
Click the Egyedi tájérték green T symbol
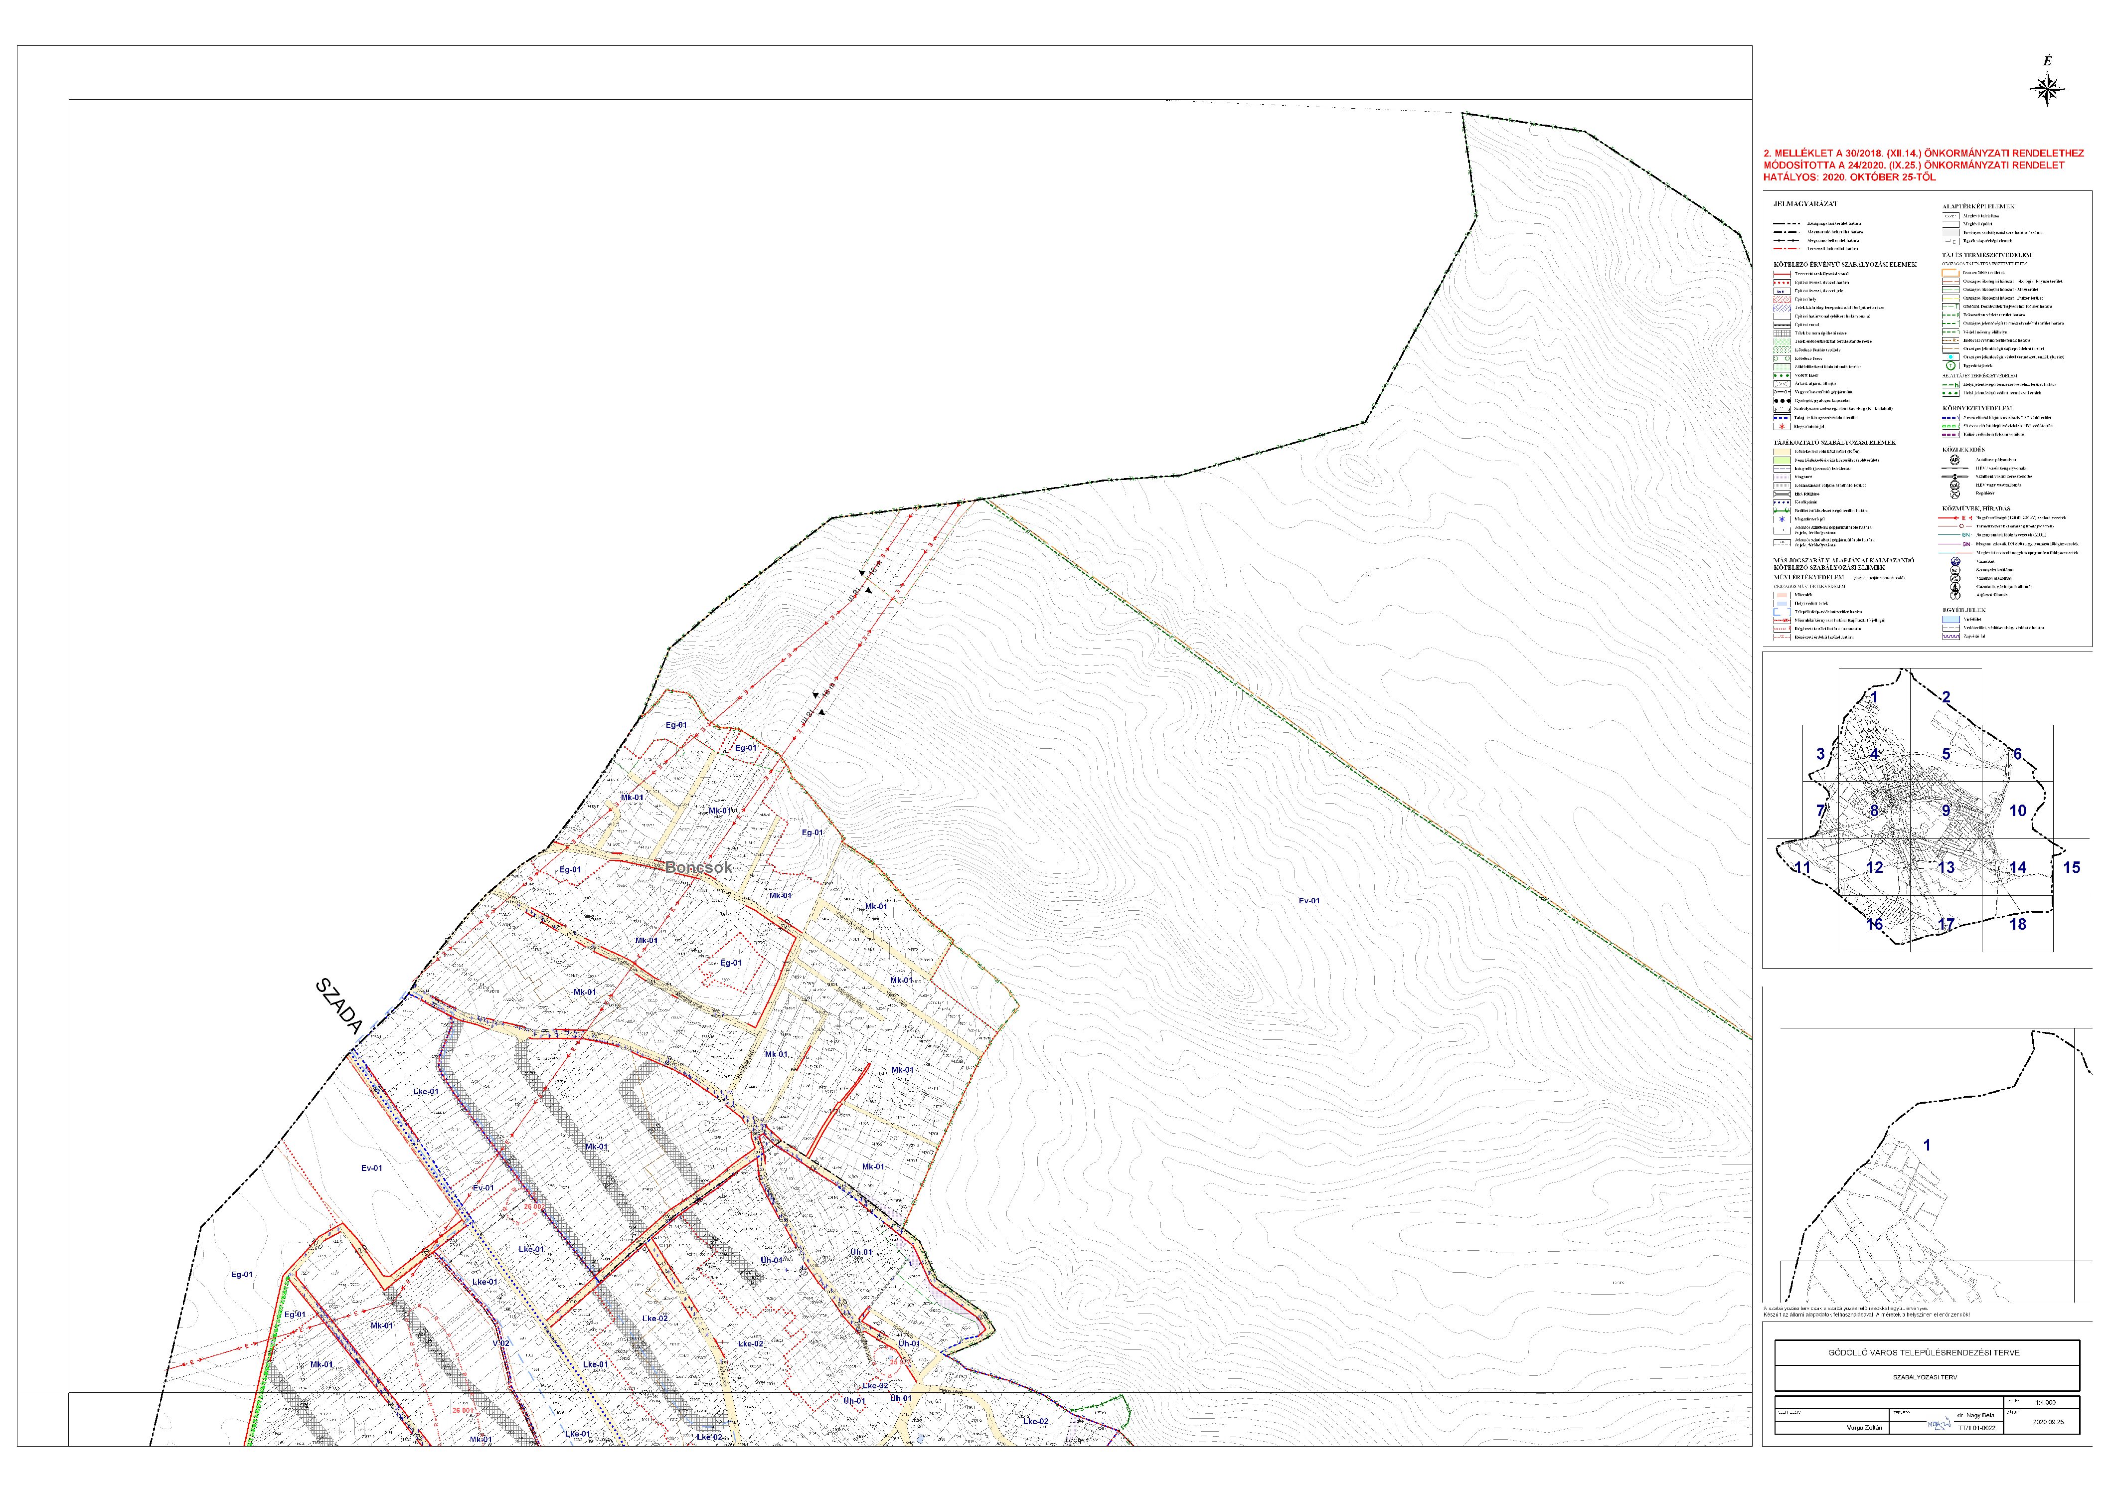pos(1951,365)
